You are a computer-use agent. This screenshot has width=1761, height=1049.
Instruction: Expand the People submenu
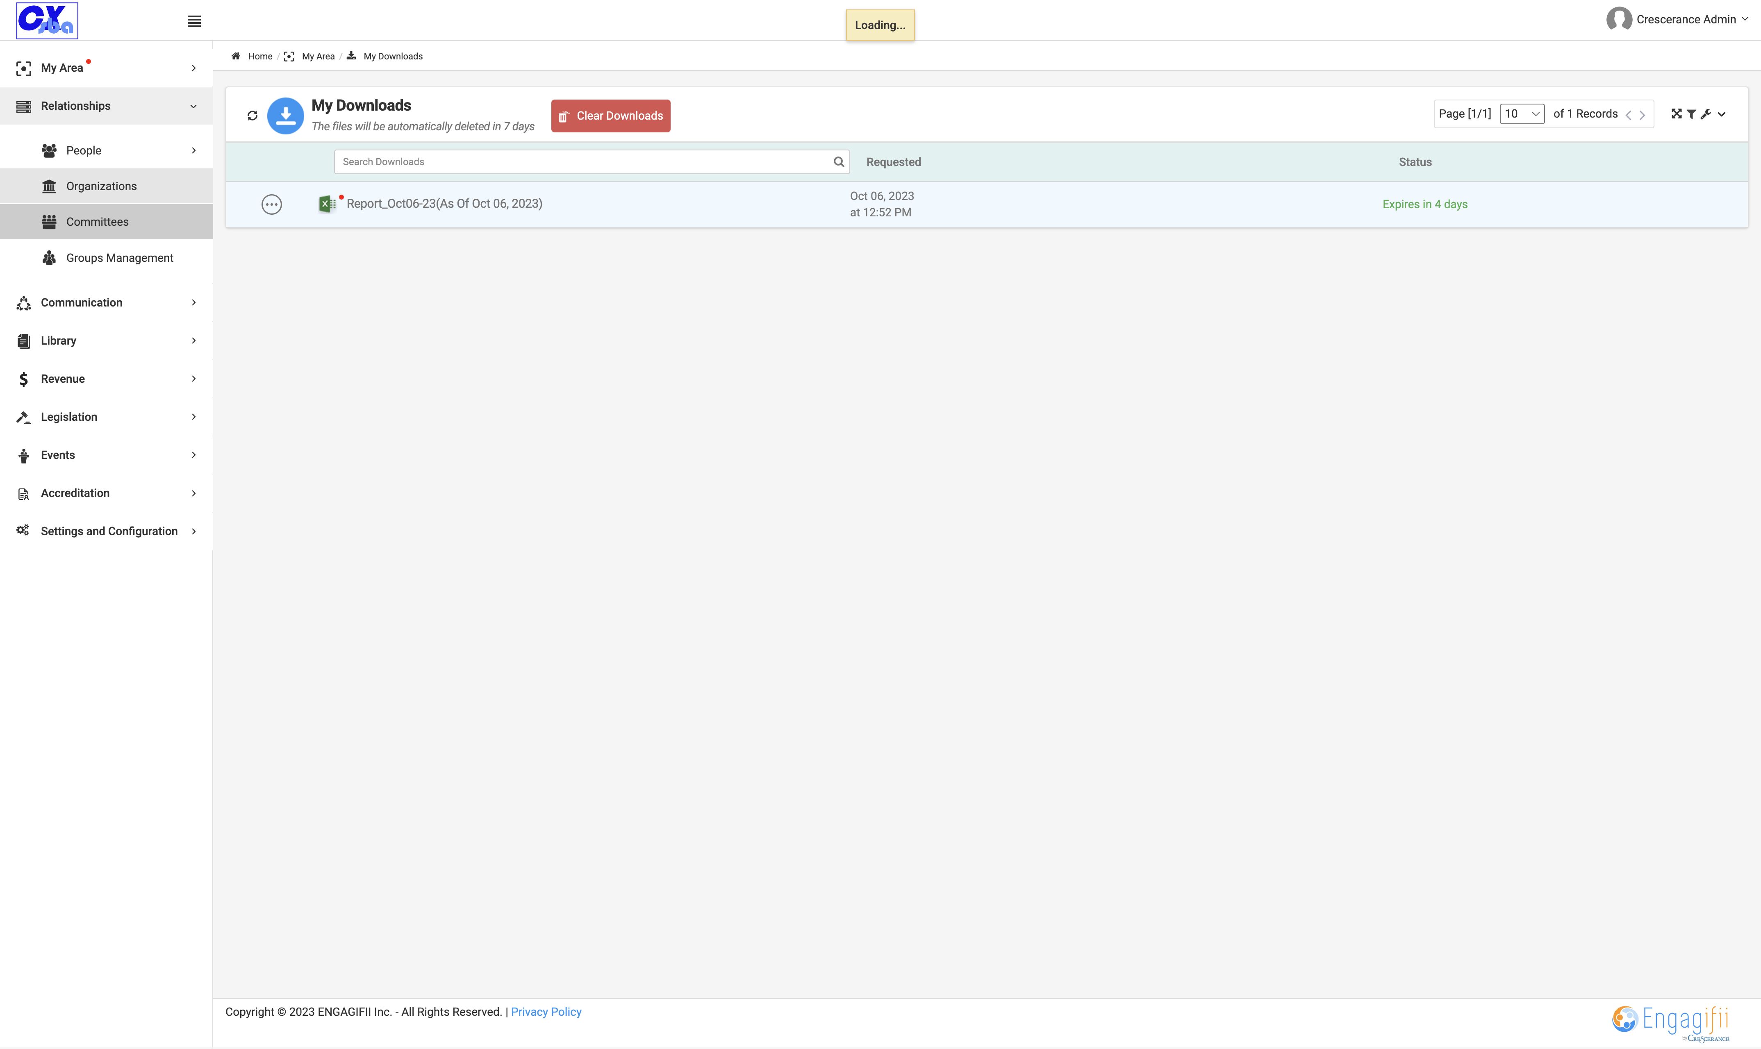106,150
